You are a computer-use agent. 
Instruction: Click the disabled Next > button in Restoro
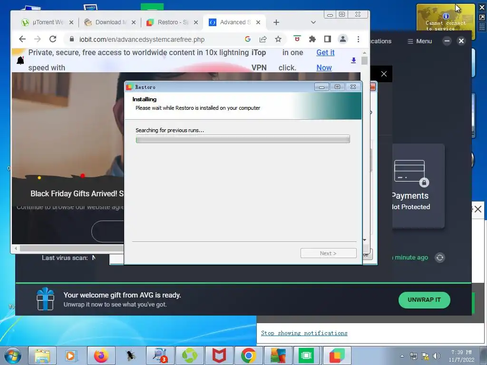coord(328,253)
